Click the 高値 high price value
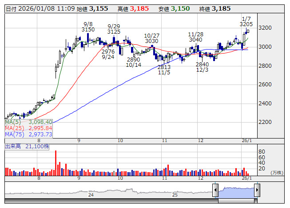The image size is (290, 208). point(140,8)
